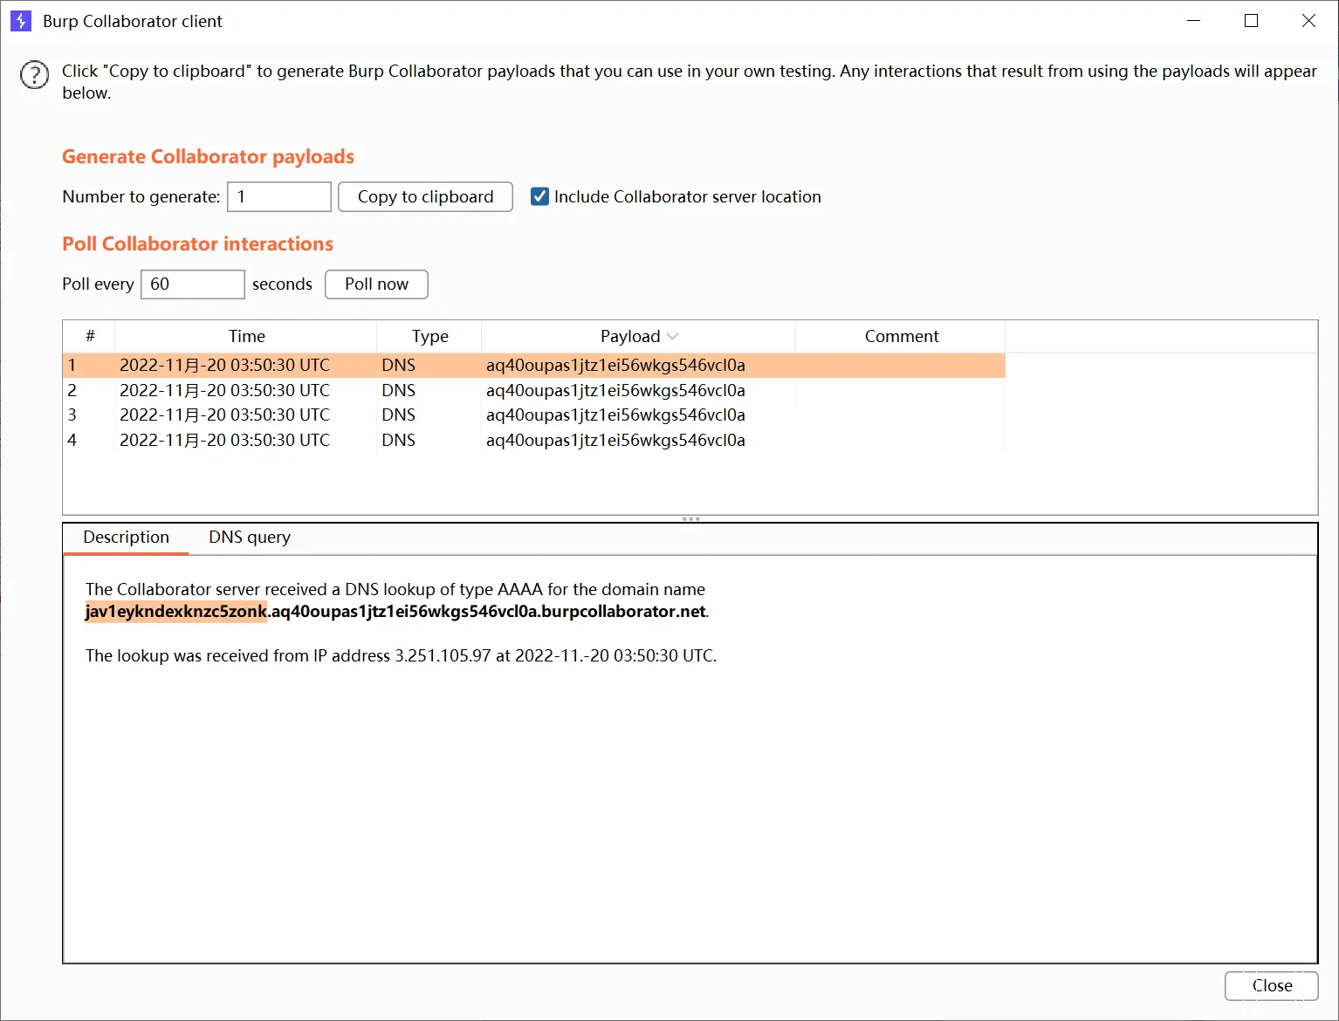The width and height of the screenshot is (1339, 1021).
Task: Focus the Poll every seconds field
Action: 193,284
